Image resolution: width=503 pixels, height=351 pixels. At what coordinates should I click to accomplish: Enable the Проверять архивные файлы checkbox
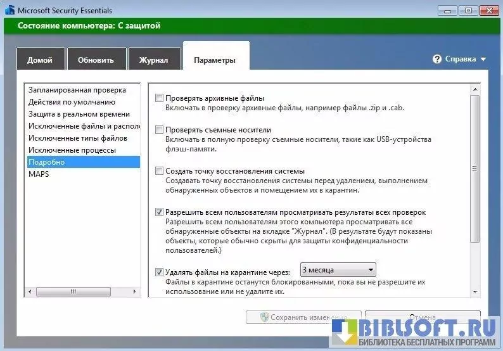(159, 98)
